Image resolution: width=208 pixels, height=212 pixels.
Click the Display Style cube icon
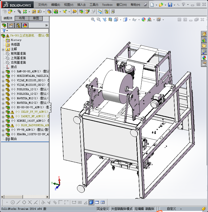[x=125, y=20]
